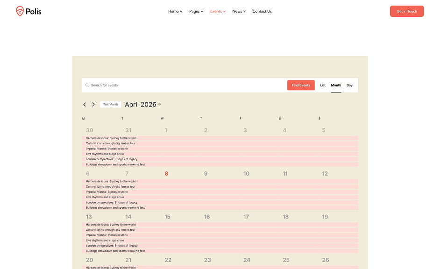The image size is (440, 269).
Task: Select day 31 in calendar
Action: pyautogui.click(x=128, y=130)
